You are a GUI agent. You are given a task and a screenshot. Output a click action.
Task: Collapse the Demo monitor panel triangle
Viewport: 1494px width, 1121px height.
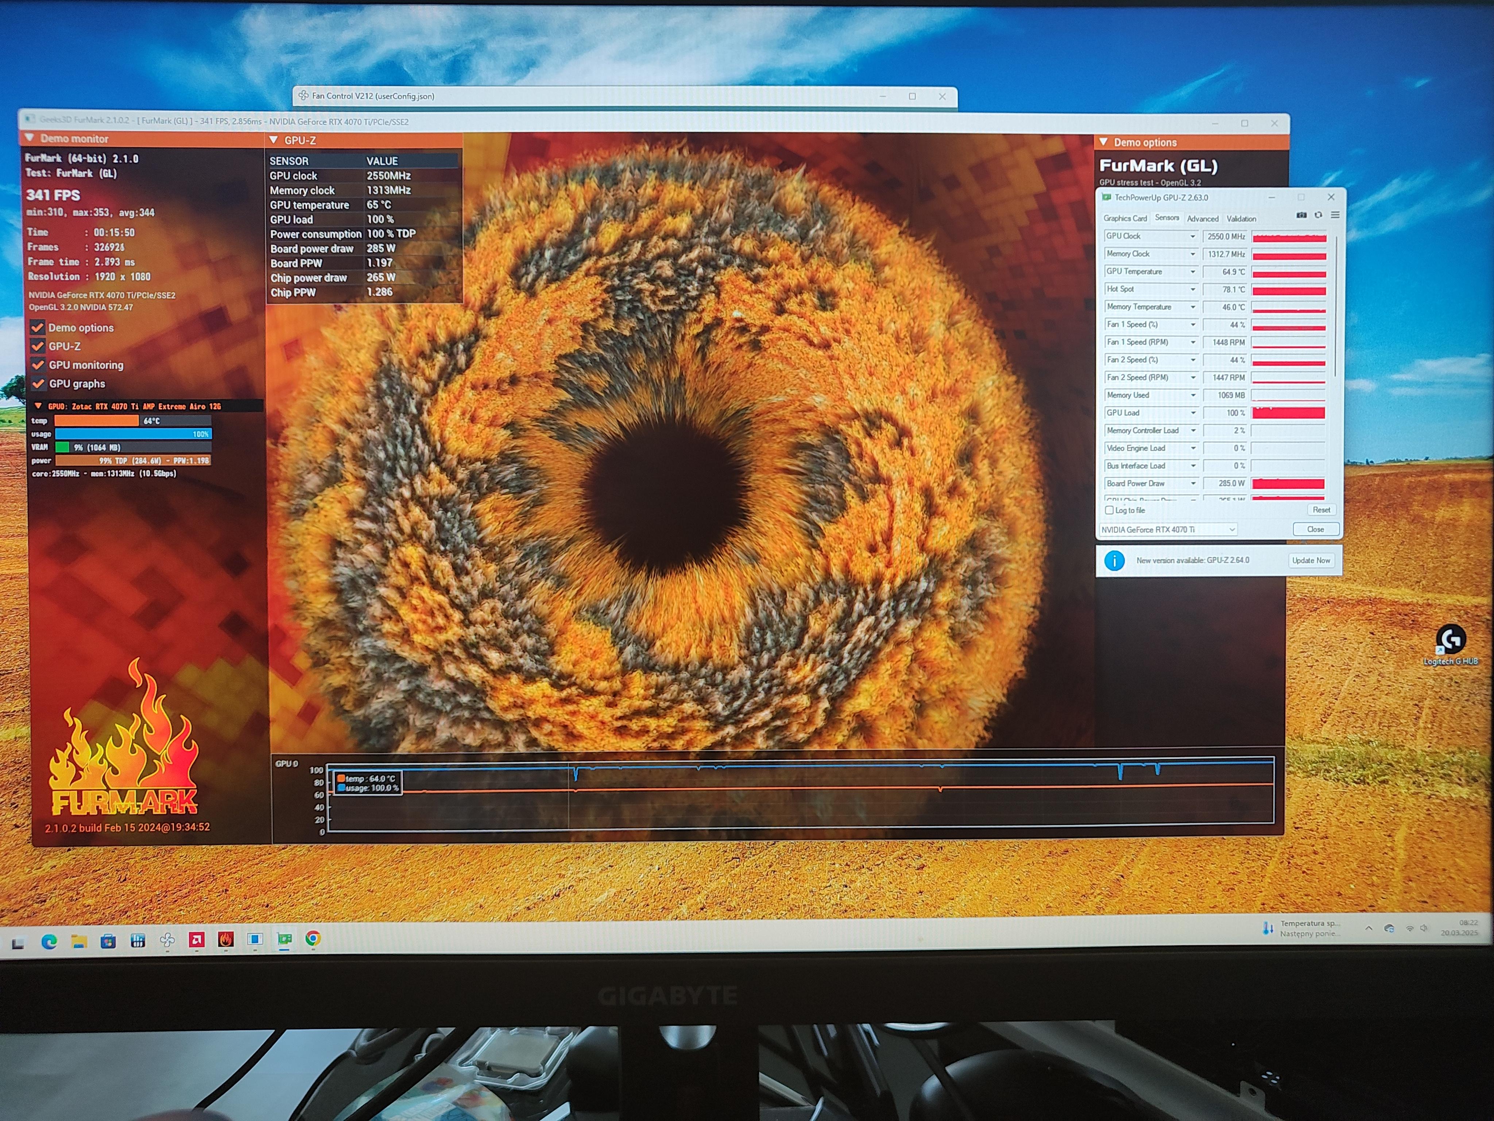(x=30, y=138)
